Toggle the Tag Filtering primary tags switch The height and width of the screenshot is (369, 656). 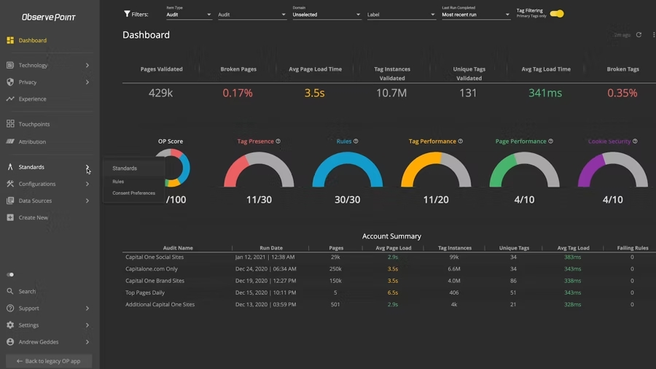557,14
